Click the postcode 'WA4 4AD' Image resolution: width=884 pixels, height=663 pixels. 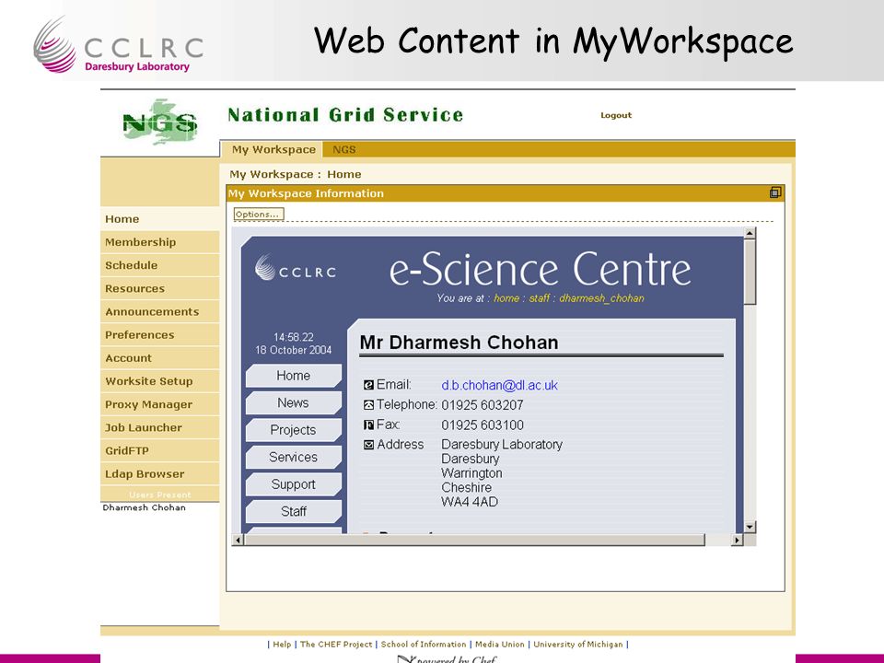(x=469, y=502)
